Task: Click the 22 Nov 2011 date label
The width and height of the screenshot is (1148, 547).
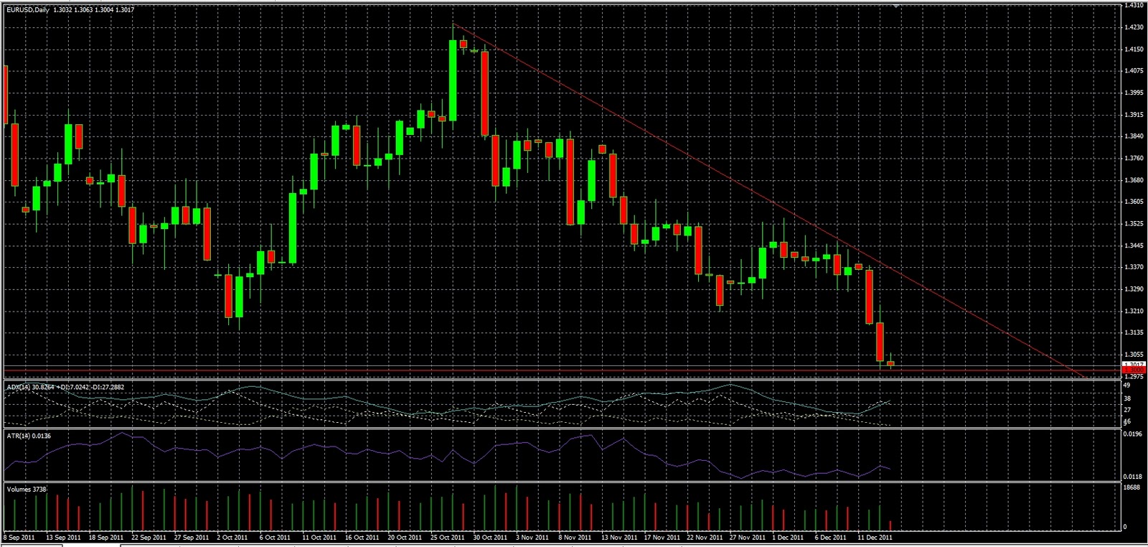Action: tap(705, 537)
